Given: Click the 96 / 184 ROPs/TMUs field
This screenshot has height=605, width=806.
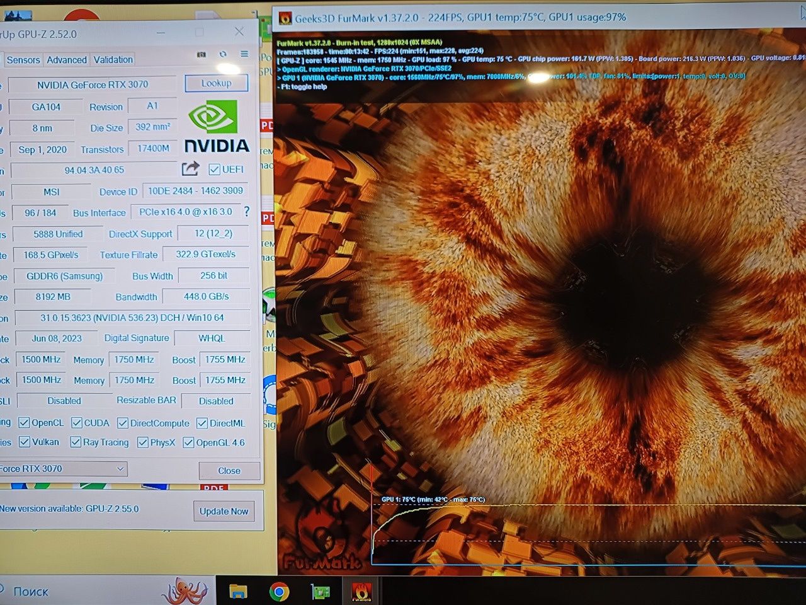Looking at the screenshot, I should tap(40, 213).
